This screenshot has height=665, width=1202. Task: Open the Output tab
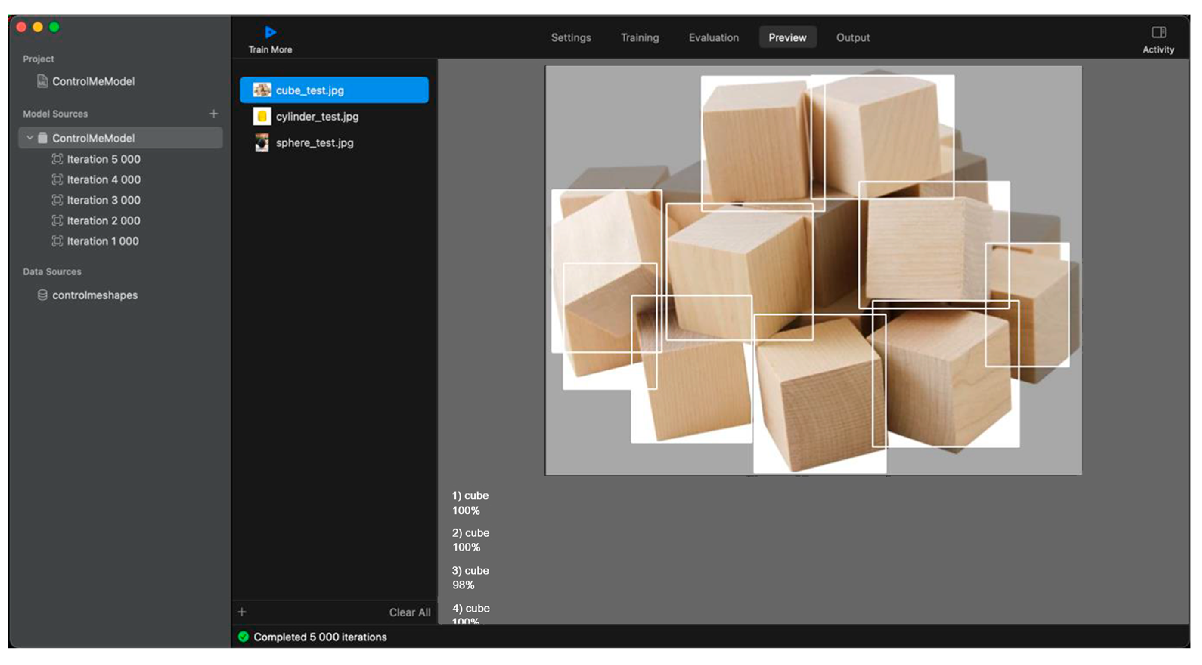click(853, 38)
